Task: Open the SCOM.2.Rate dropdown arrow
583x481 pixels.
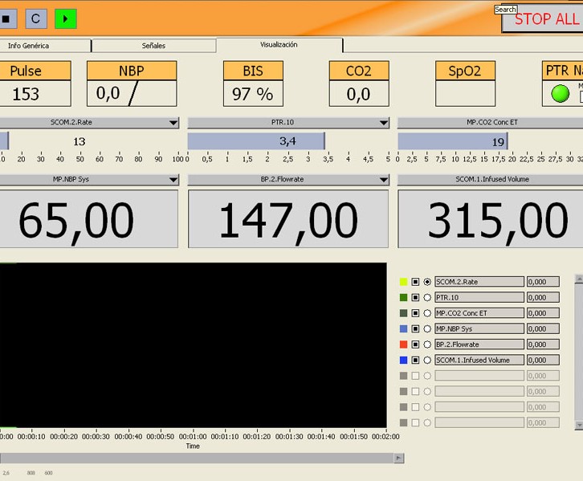Action: [173, 123]
